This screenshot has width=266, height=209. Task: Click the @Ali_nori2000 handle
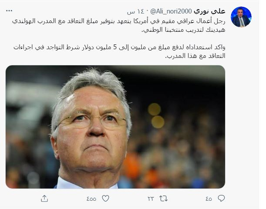click(x=171, y=11)
